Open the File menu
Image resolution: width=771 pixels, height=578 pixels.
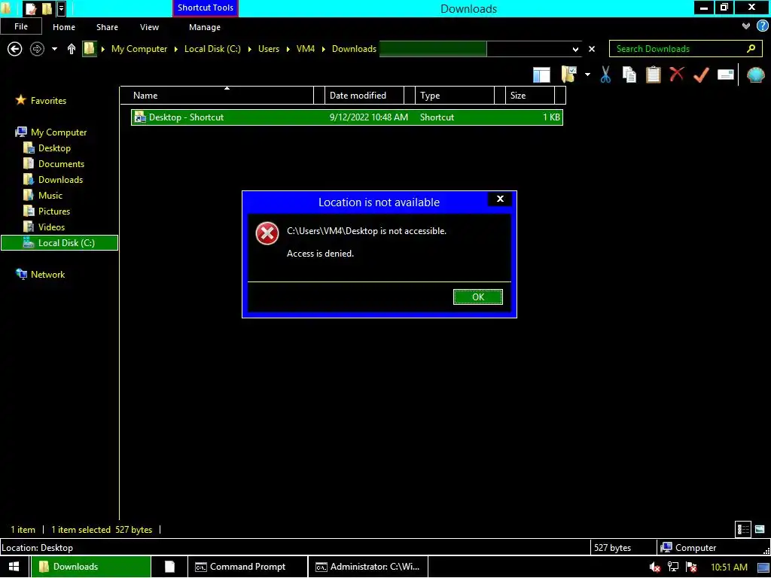pyautogui.click(x=21, y=26)
